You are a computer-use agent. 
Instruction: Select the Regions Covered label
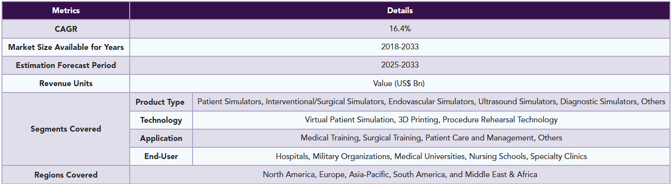[66, 175]
